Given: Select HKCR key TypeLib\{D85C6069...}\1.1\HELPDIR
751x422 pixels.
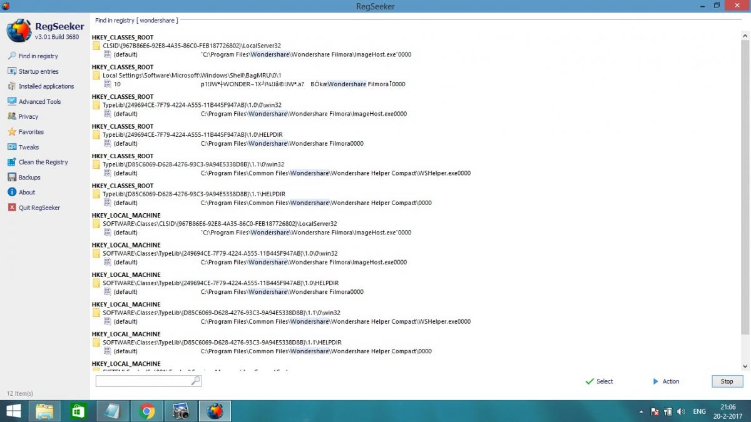Looking at the screenshot, I should 194,194.
